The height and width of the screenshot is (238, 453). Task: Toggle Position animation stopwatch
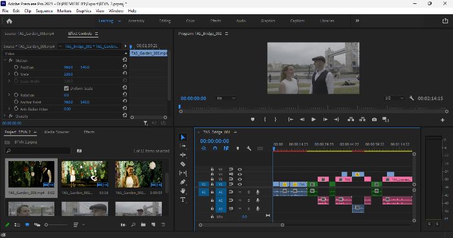pyautogui.click(x=16, y=67)
